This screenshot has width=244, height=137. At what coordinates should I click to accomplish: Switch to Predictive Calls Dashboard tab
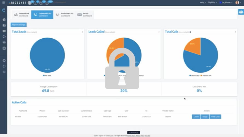point(65,15)
